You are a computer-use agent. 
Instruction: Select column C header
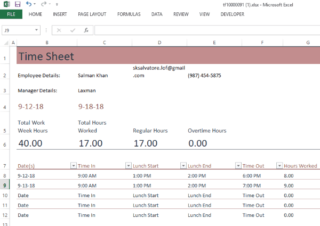(104, 43)
